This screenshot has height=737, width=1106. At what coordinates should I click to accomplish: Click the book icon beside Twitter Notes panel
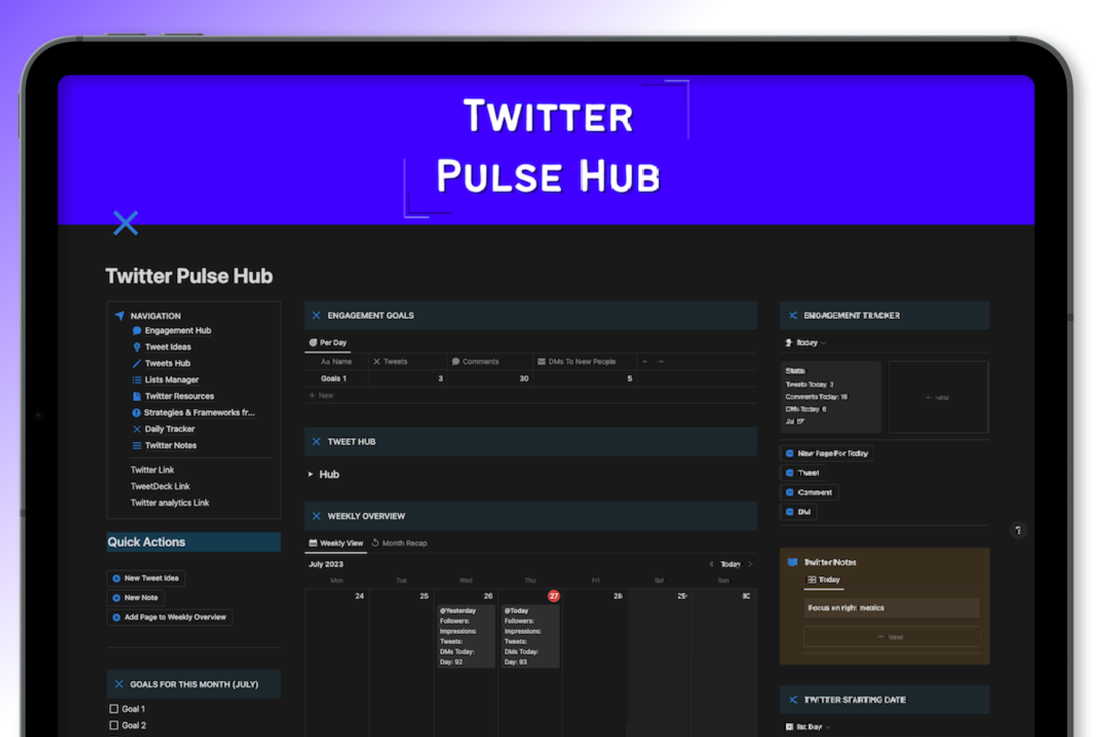tap(793, 562)
